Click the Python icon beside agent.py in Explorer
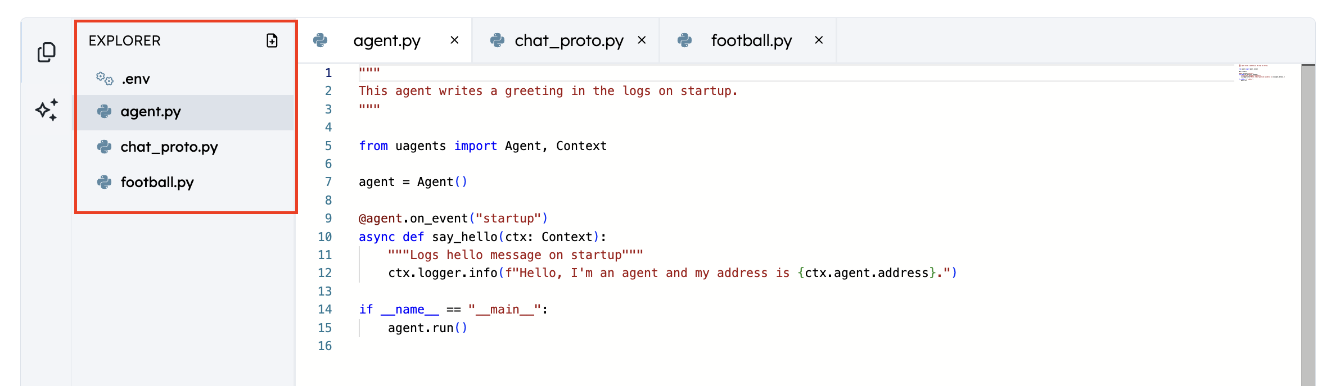This screenshot has width=1331, height=386. (105, 112)
